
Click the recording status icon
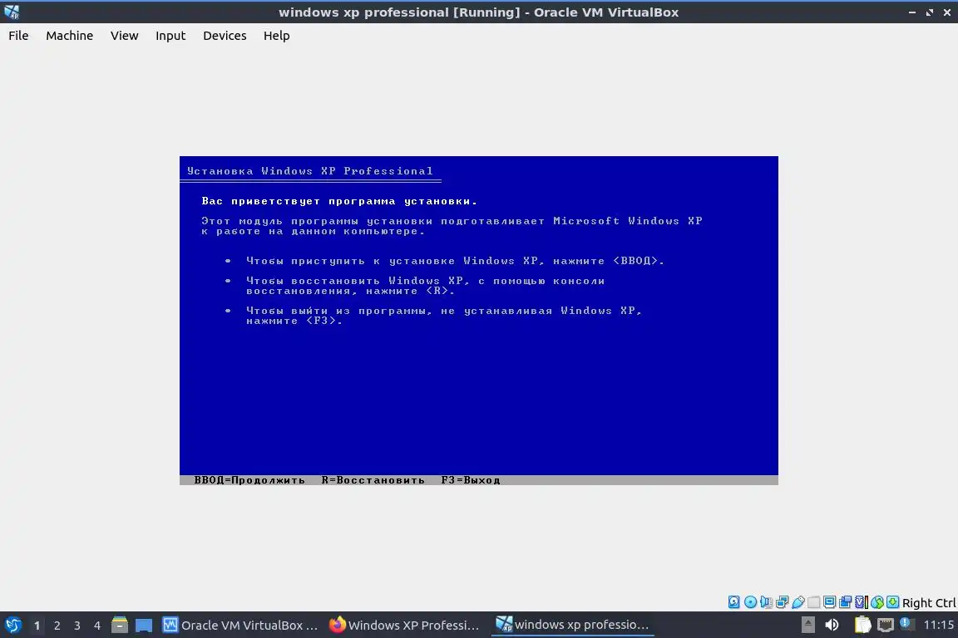click(846, 602)
